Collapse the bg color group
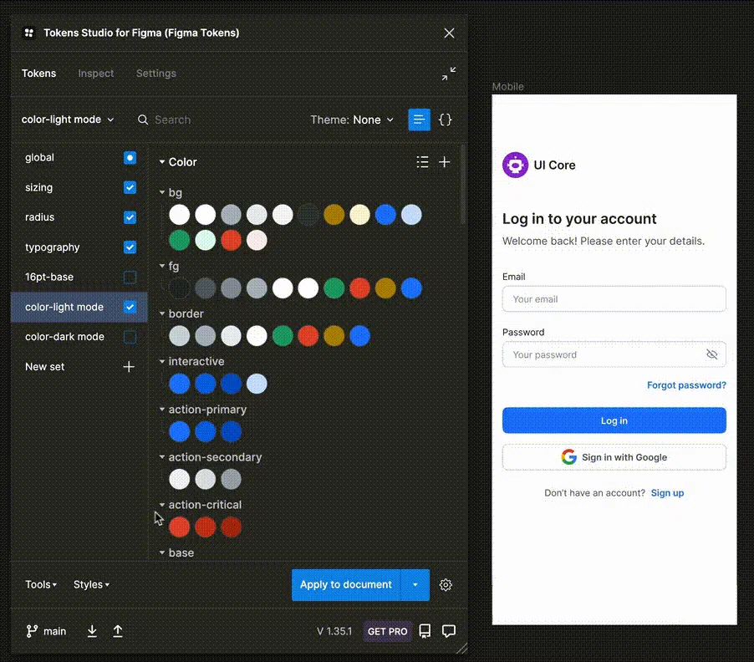The height and width of the screenshot is (662, 754). [162, 192]
